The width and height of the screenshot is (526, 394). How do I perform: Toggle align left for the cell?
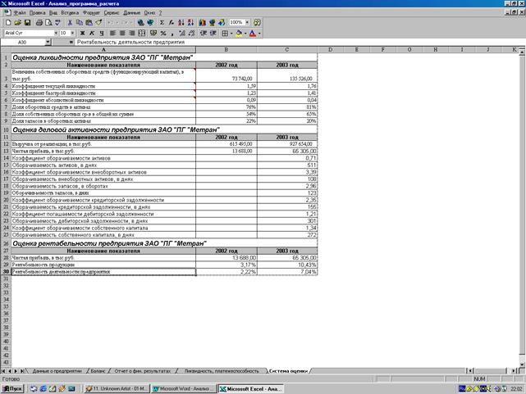[113, 33]
